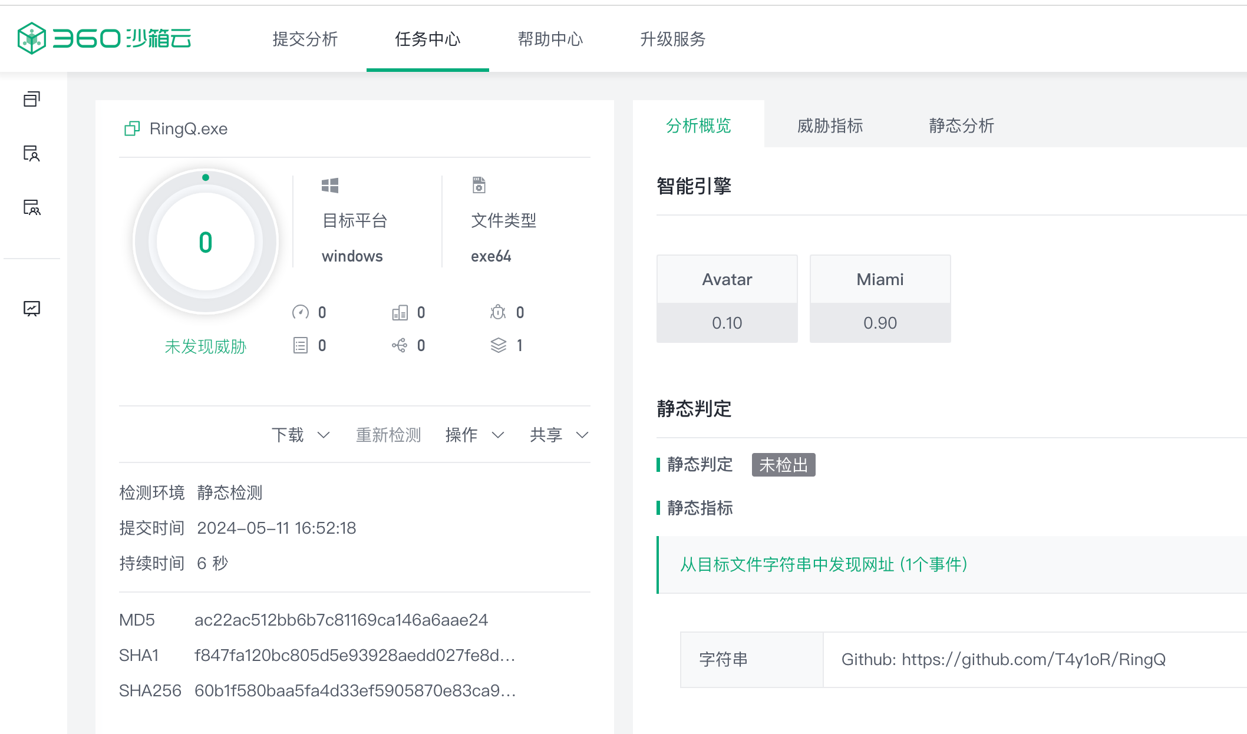This screenshot has width=1247, height=734.
Task: Open the chart dashboard sidebar icon
Action: coord(32,308)
